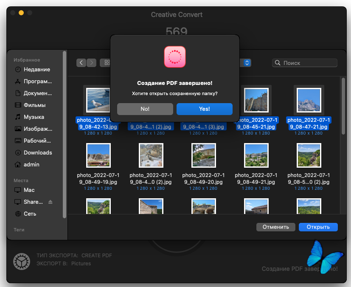Click file name 9_08-4...1 (3).jpg
This screenshot has height=287, width=351.
tap(203, 127)
